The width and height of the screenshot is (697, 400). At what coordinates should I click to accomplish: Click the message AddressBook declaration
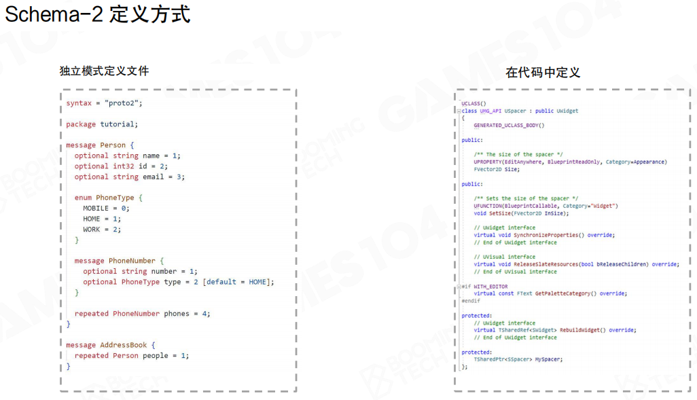111,345
